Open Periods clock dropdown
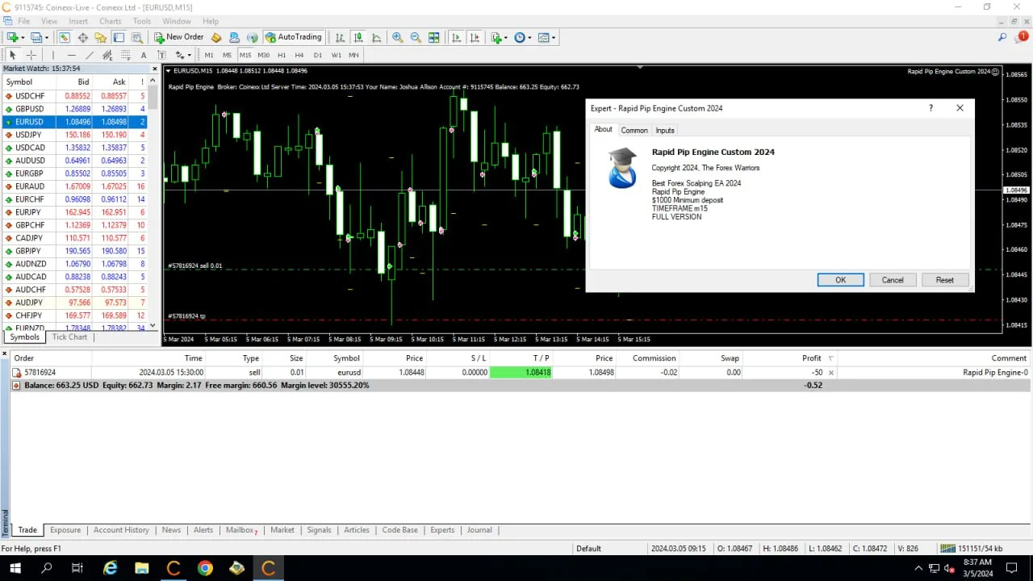 [x=522, y=37]
